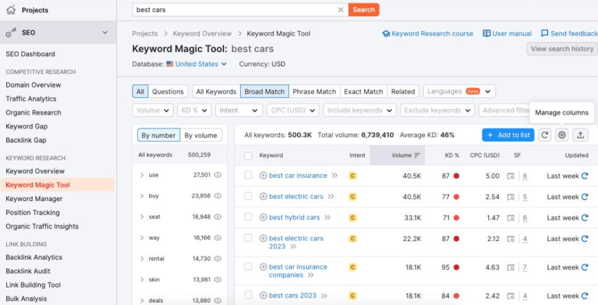Refresh the best cars 2023 row update
The image size is (598, 305).
point(585,296)
